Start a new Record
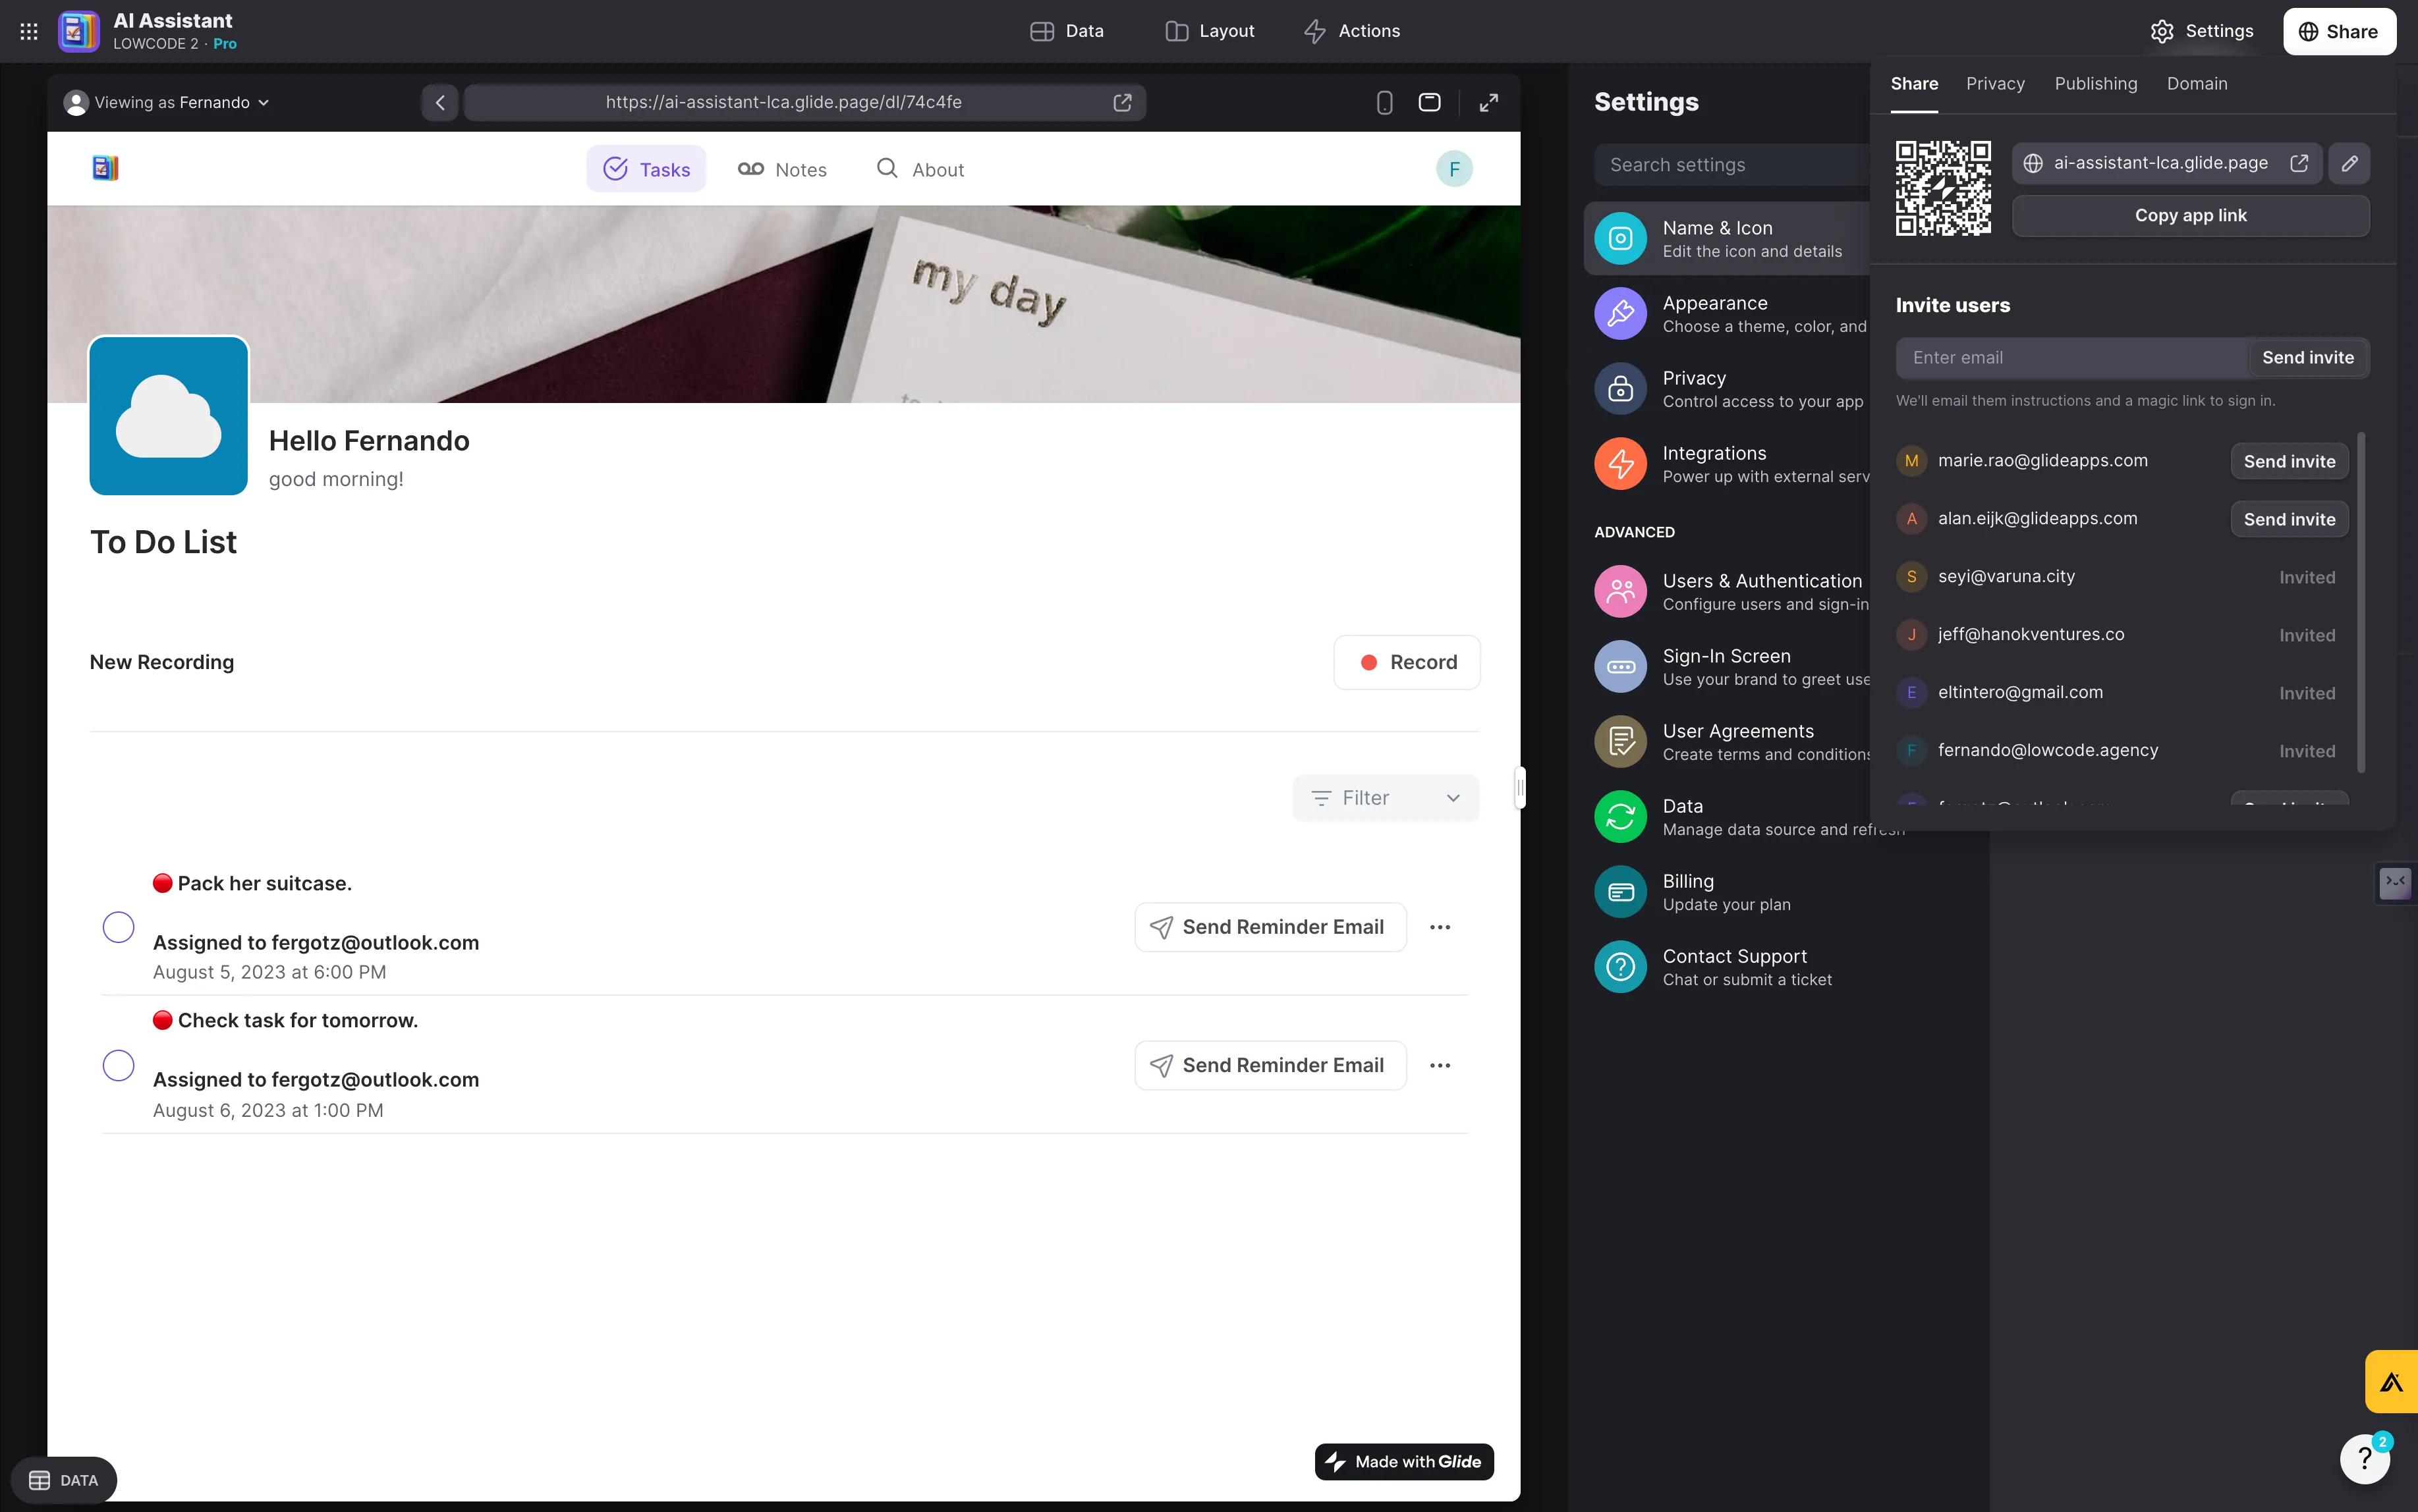The width and height of the screenshot is (2418, 1512). pos(1405,661)
